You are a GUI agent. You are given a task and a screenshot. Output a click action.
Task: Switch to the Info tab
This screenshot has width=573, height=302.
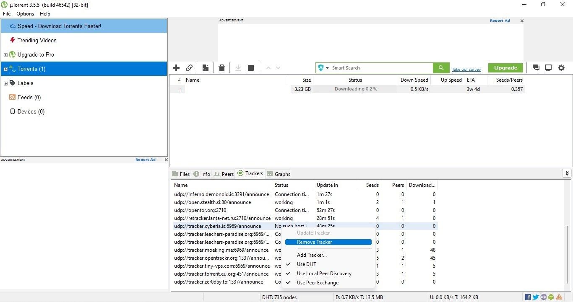point(202,174)
